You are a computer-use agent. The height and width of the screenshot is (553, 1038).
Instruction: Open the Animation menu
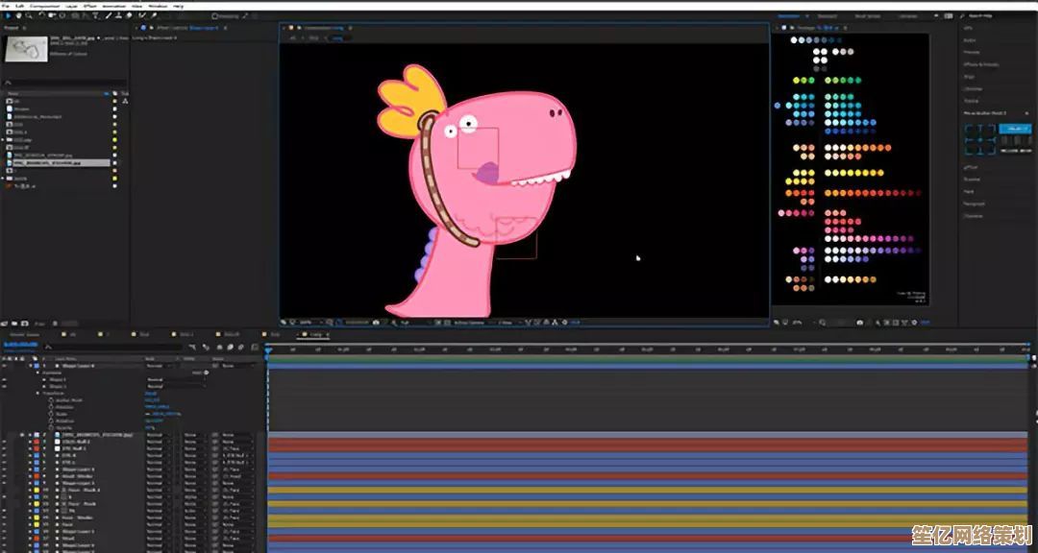(113, 6)
